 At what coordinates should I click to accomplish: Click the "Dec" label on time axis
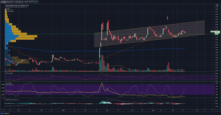pos(41,111)
